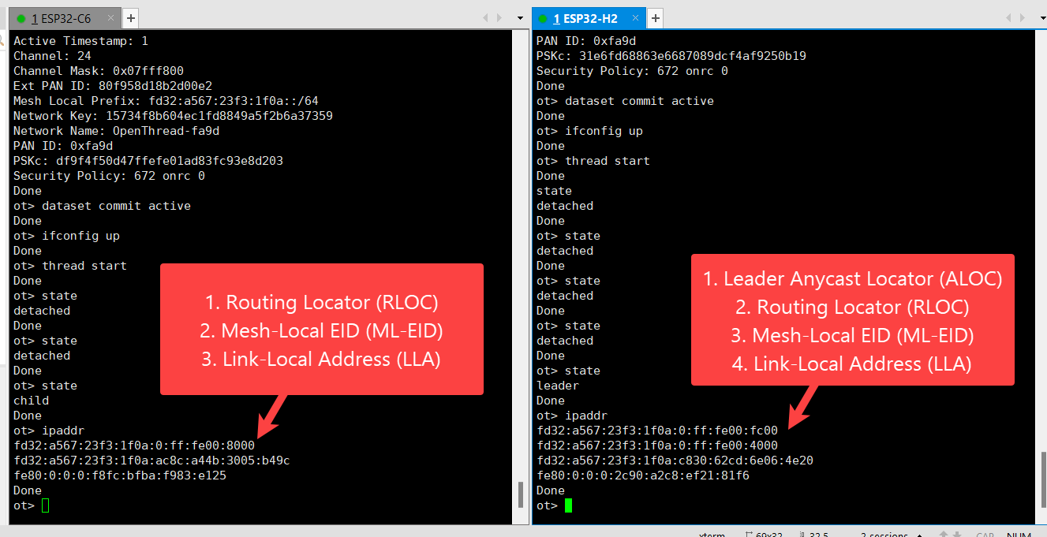Image resolution: width=1047 pixels, height=537 pixels.
Task: Click the green connection indicator on ESP32-H2 tab
Action: [543, 18]
